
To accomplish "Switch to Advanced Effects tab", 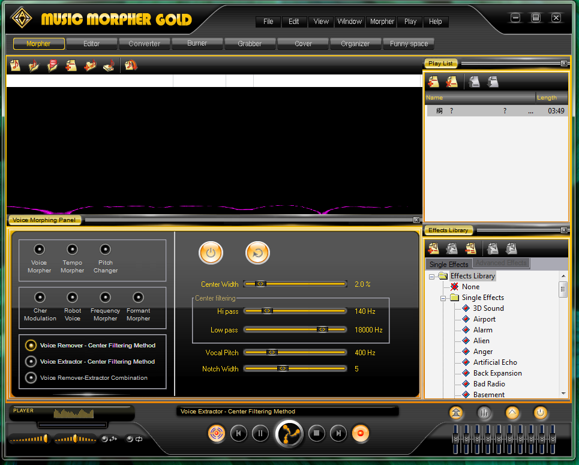I will click(x=501, y=263).
